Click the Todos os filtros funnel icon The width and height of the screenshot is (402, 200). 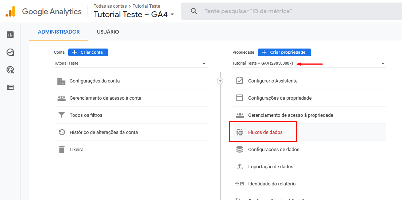click(x=62, y=115)
